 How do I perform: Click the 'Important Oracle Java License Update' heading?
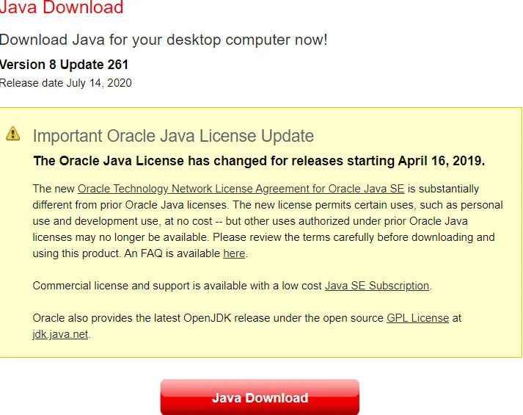173,136
